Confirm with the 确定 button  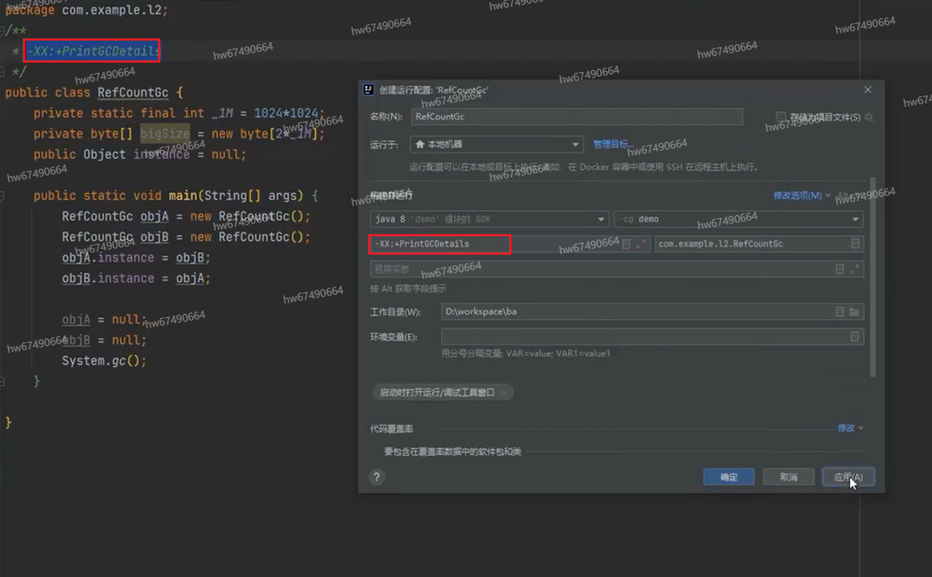[x=728, y=477]
